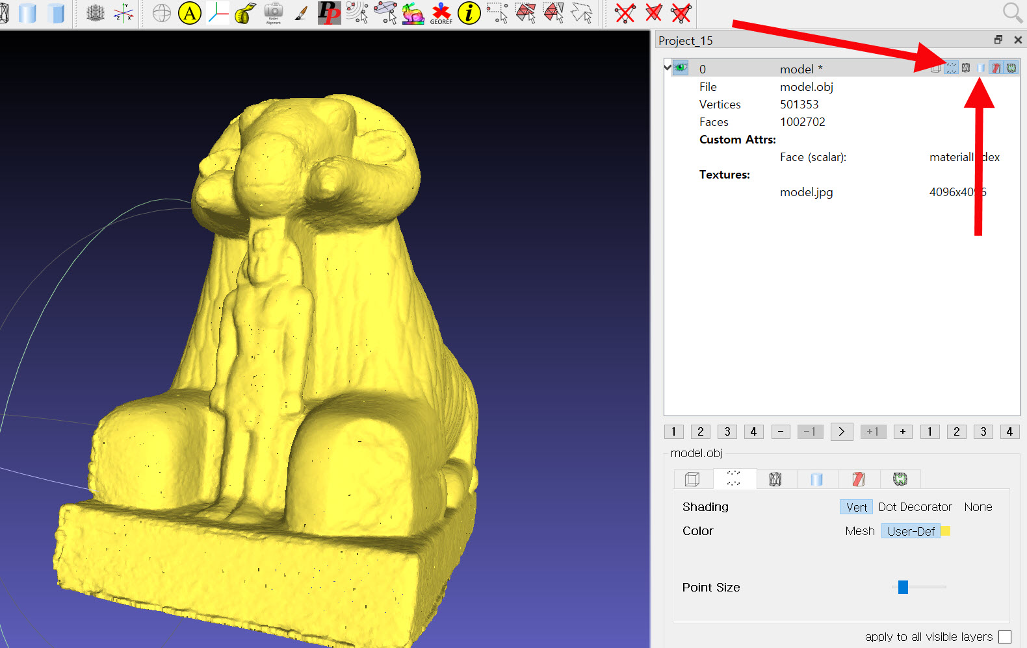Image resolution: width=1027 pixels, height=648 pixels.
Task: Select the Smooth shading render icon
Action: pyautogui.click(x=27, y=13)
